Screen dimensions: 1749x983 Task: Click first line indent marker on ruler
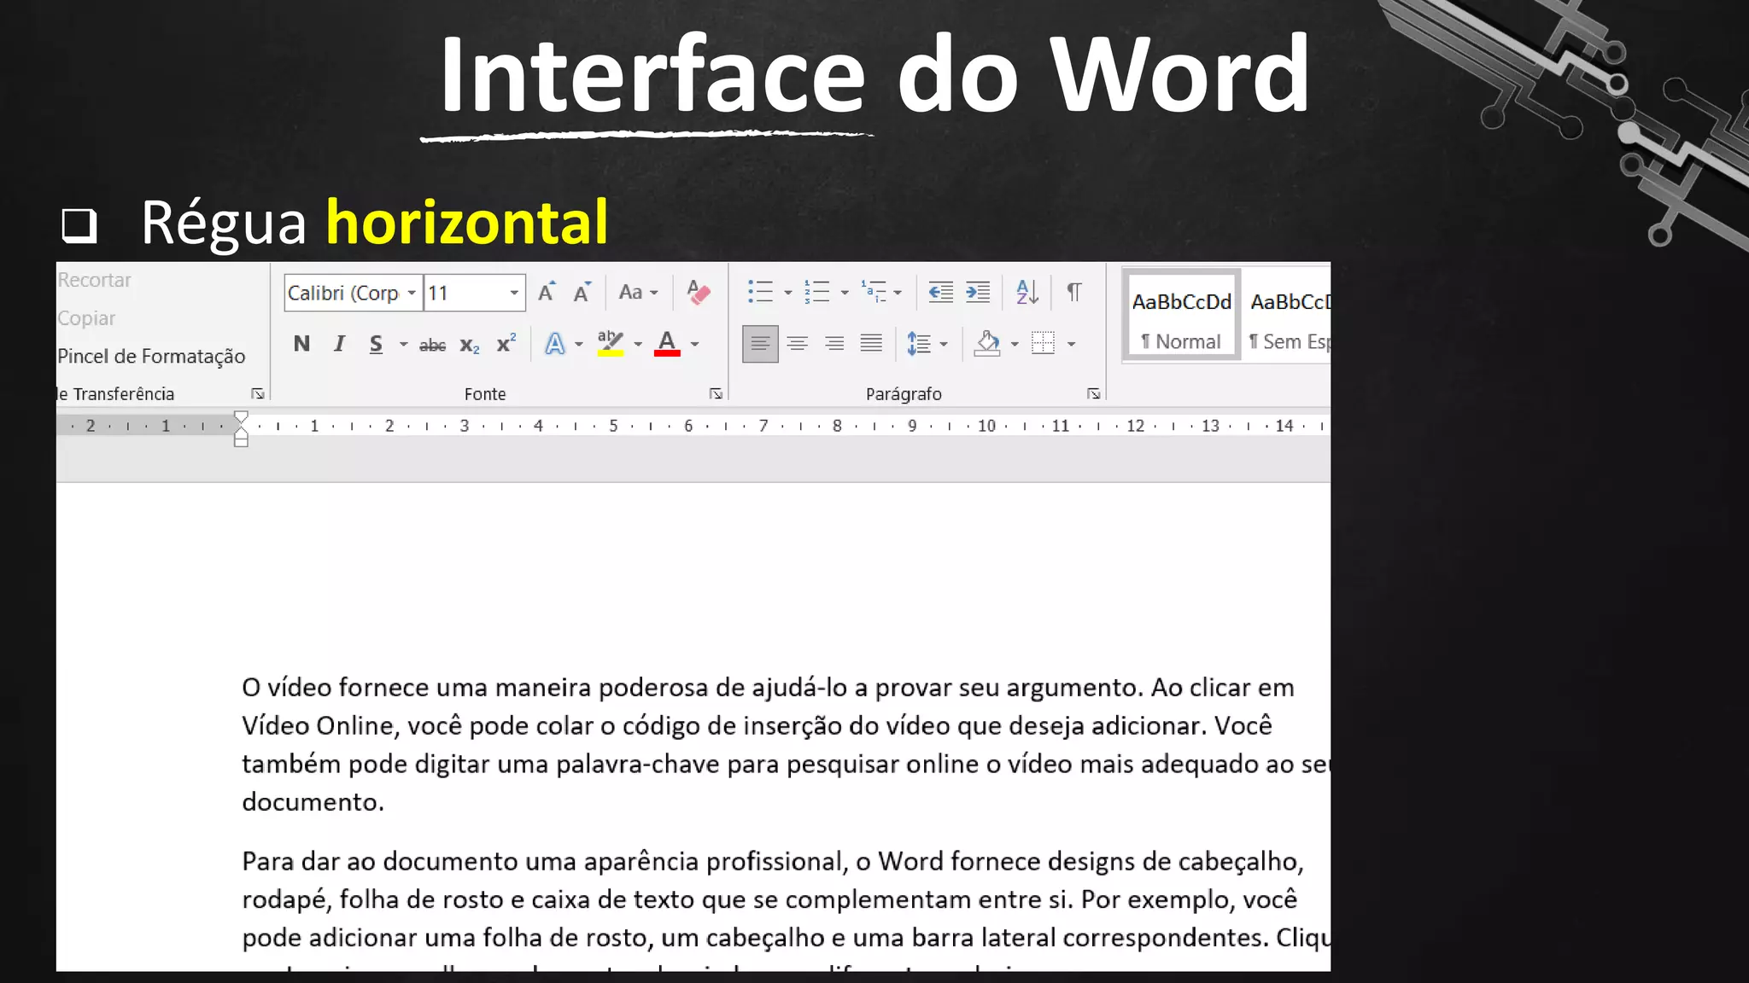tap(241, 417)
